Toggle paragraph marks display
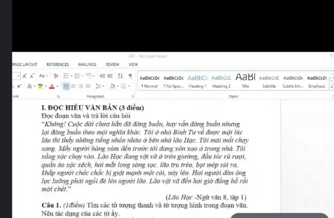Image resolution: width=334 pixels, height=218 pixels. coord(130,76)
